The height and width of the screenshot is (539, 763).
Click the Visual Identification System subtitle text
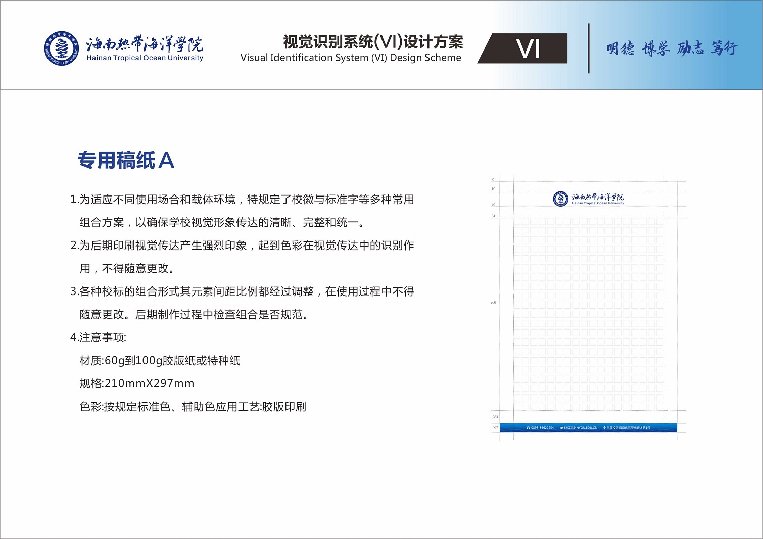tap(351, 58)
